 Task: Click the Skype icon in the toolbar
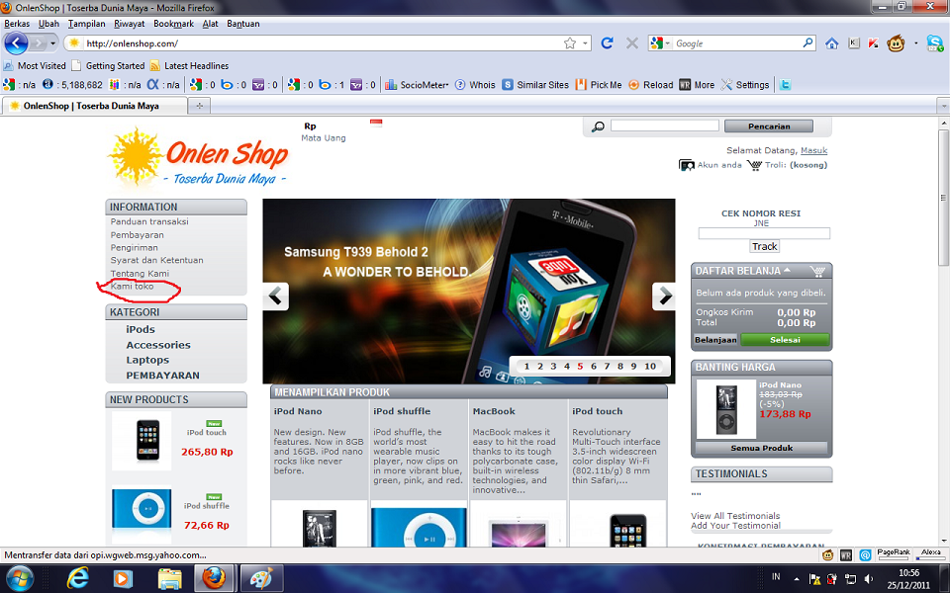(935, 42)
